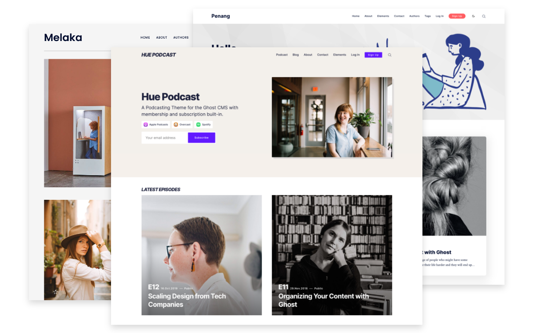Open Contact in Penang nav
The width and height of the screenshot is (533, 333).
(399, 16)
